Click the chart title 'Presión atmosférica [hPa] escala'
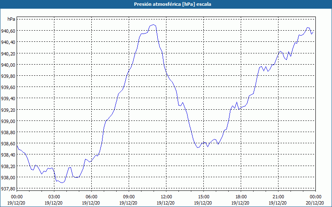Image resolution: width=332 pixels, height=207 pixels. (172, 4)
